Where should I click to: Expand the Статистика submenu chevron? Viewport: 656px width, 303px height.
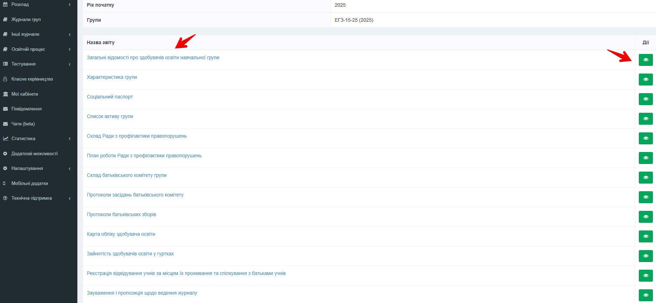click(70, 139)
